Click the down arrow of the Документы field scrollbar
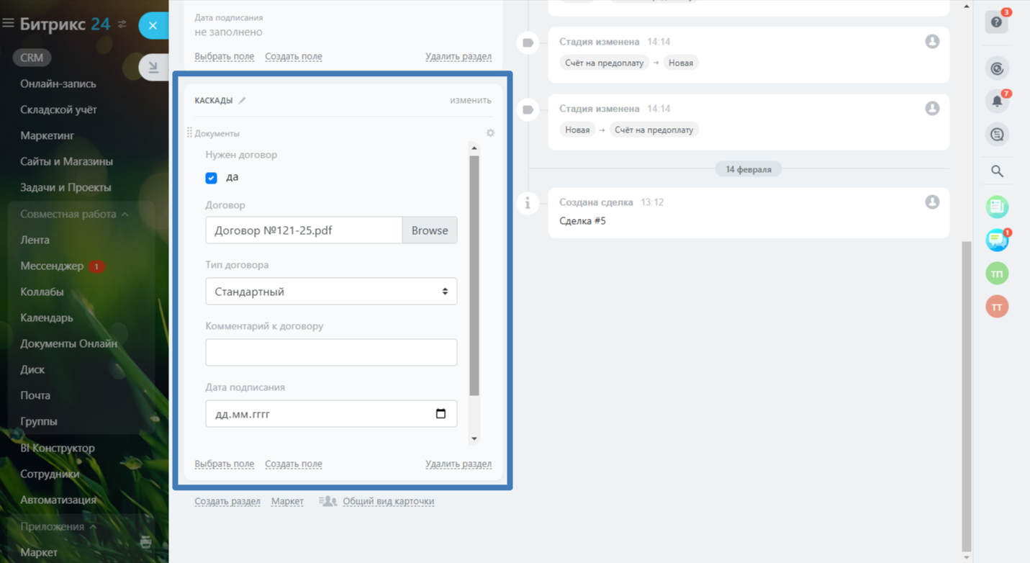 (474, 438)
